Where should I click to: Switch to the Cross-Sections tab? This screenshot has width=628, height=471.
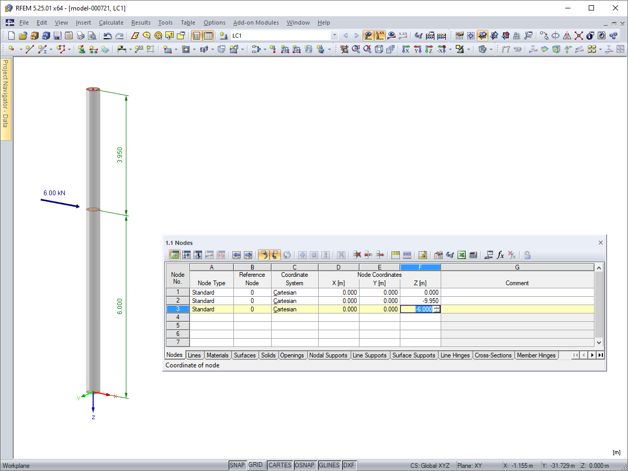(493, 355)
